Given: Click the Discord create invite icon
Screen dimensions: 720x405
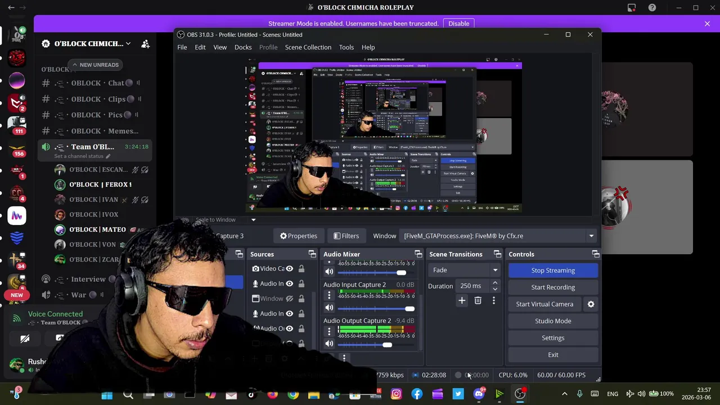Looking at the screenshot, I should point(145,44).
